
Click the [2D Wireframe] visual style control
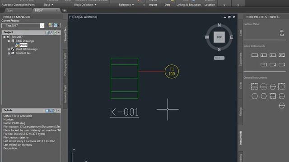coord(88,17)
